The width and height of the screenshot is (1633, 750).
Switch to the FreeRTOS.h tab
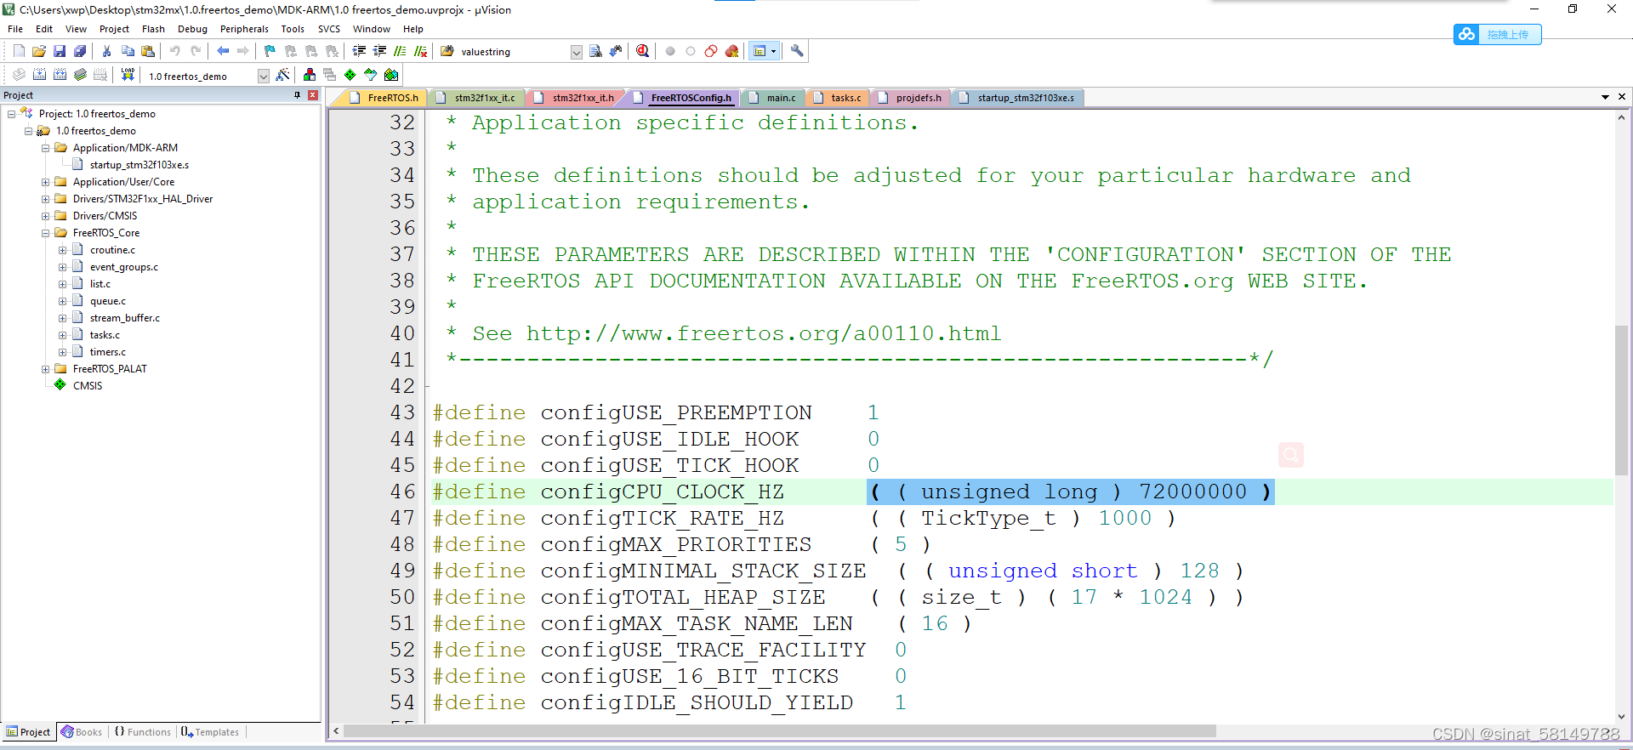(x=384, y=98)
